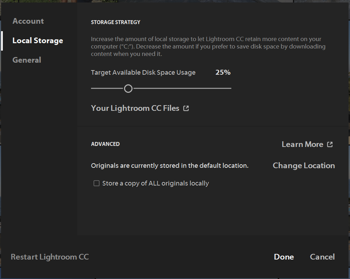350x279 pixels.
Task: Click the Store a copy of ALL originals locally label
Action: click(156, 183)
